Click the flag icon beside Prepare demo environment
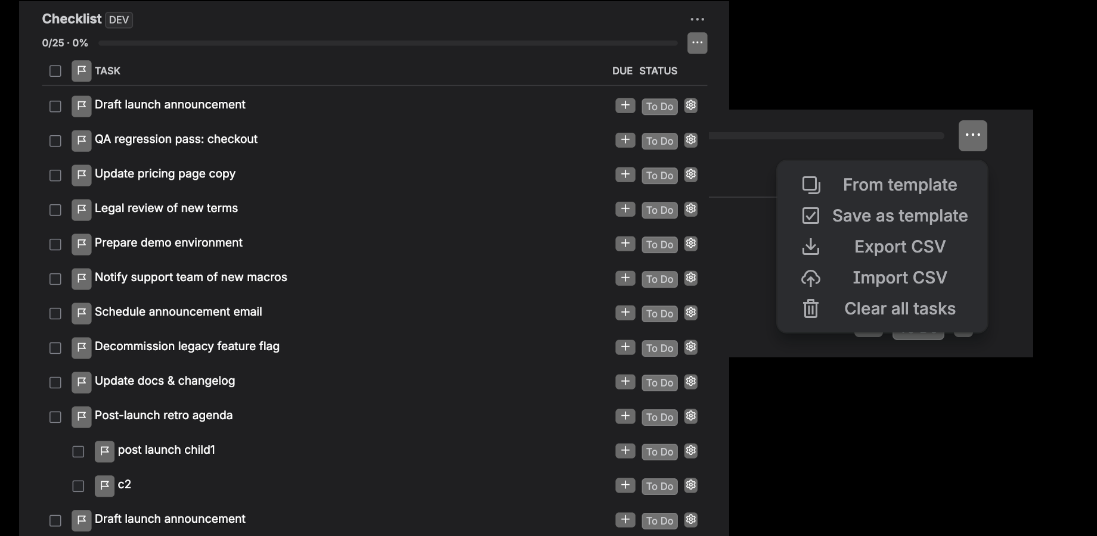The image size is (1097, 536). [x=82, y=244]
